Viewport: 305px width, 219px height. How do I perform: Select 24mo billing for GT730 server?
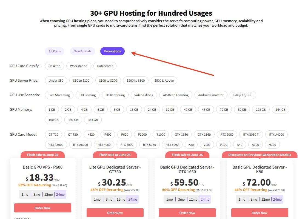(x=133, y=199)
